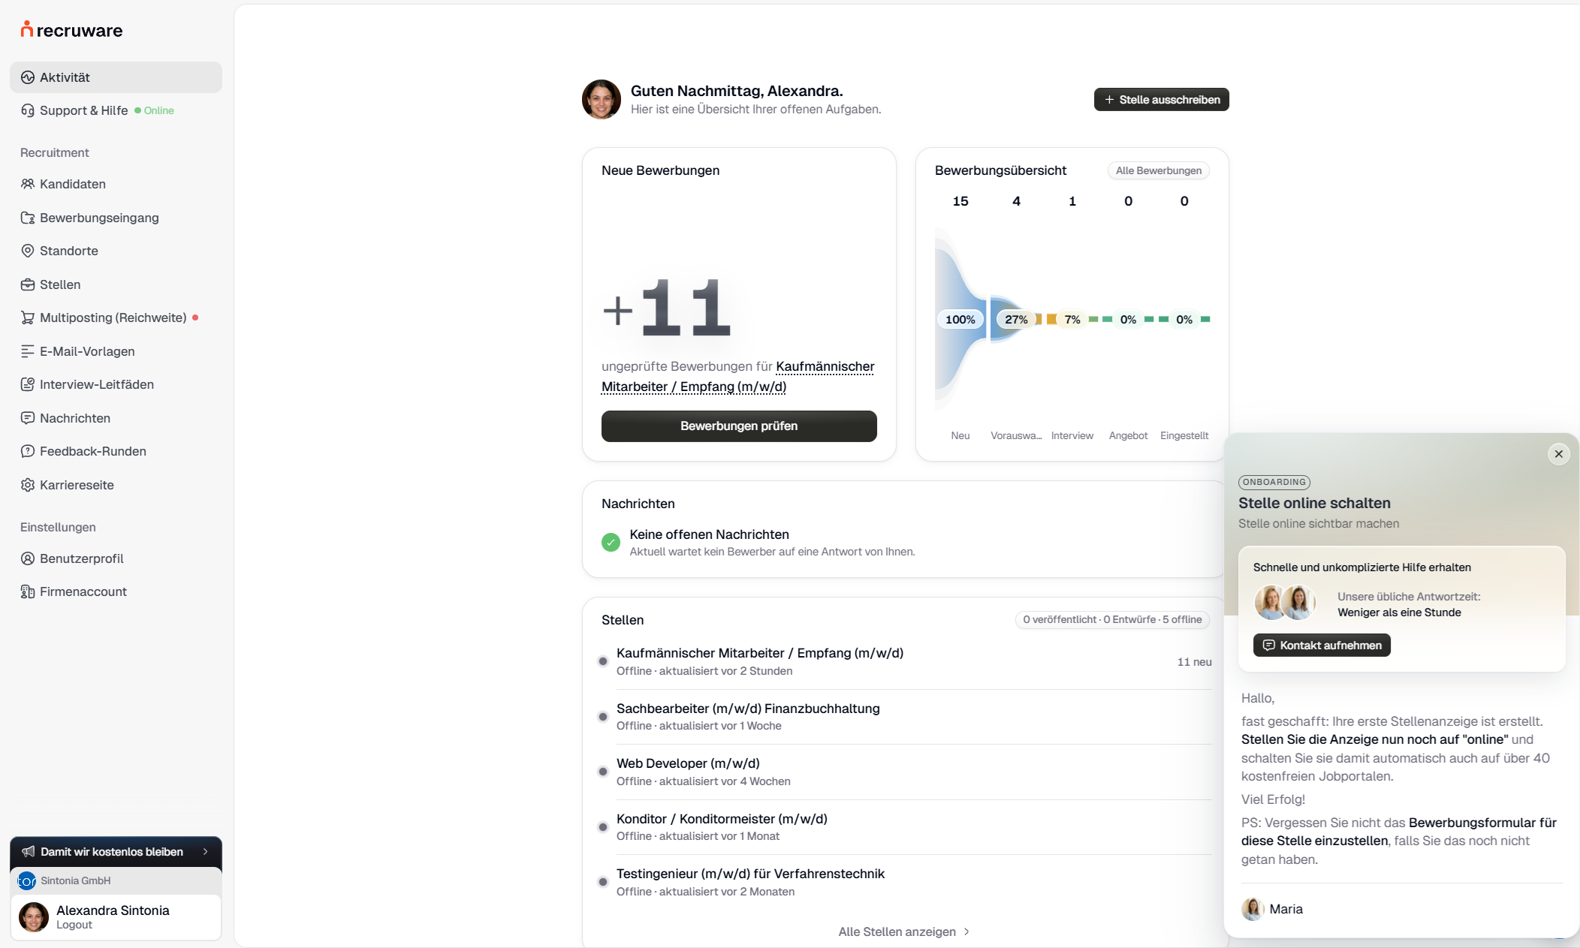This screenshot has height=948, width=1580.
Task: Open Kandidaten via its people icon
Action: (28, 184)
